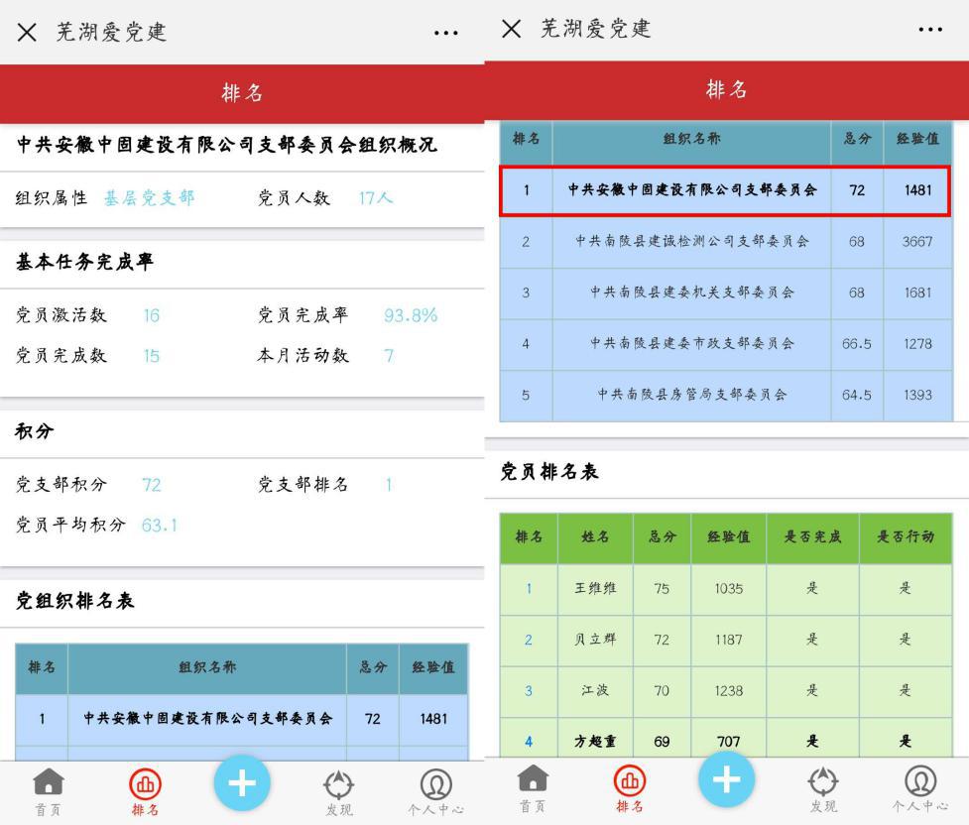Tap the 首页 home icon on right screen
This screenshot has height=825, width=969.
[533, 785]
